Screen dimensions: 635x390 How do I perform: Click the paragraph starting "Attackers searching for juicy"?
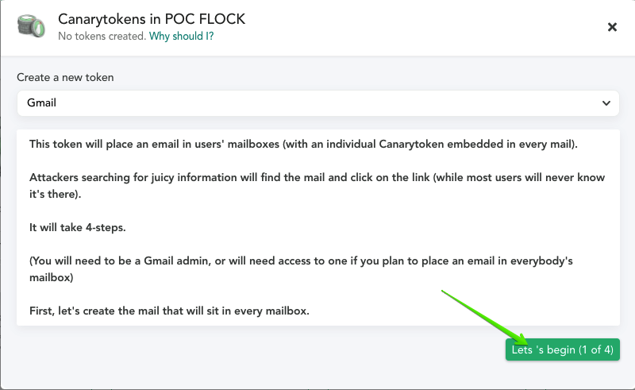[317, 186]
